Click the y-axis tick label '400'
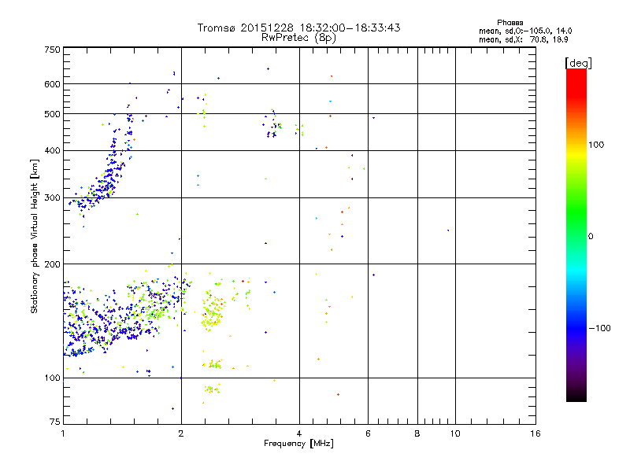Viewport: 630px width, 472px height. tap(52, 150)
